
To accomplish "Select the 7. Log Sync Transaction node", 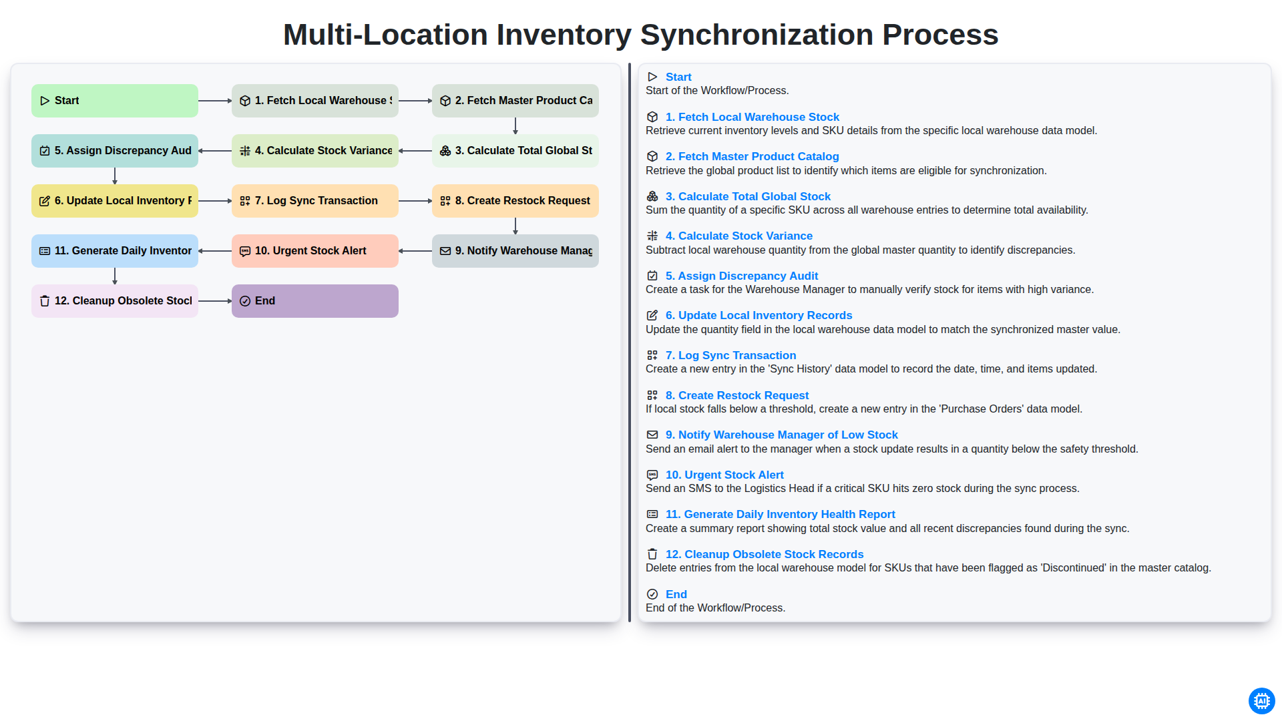I will click(315, 201).
